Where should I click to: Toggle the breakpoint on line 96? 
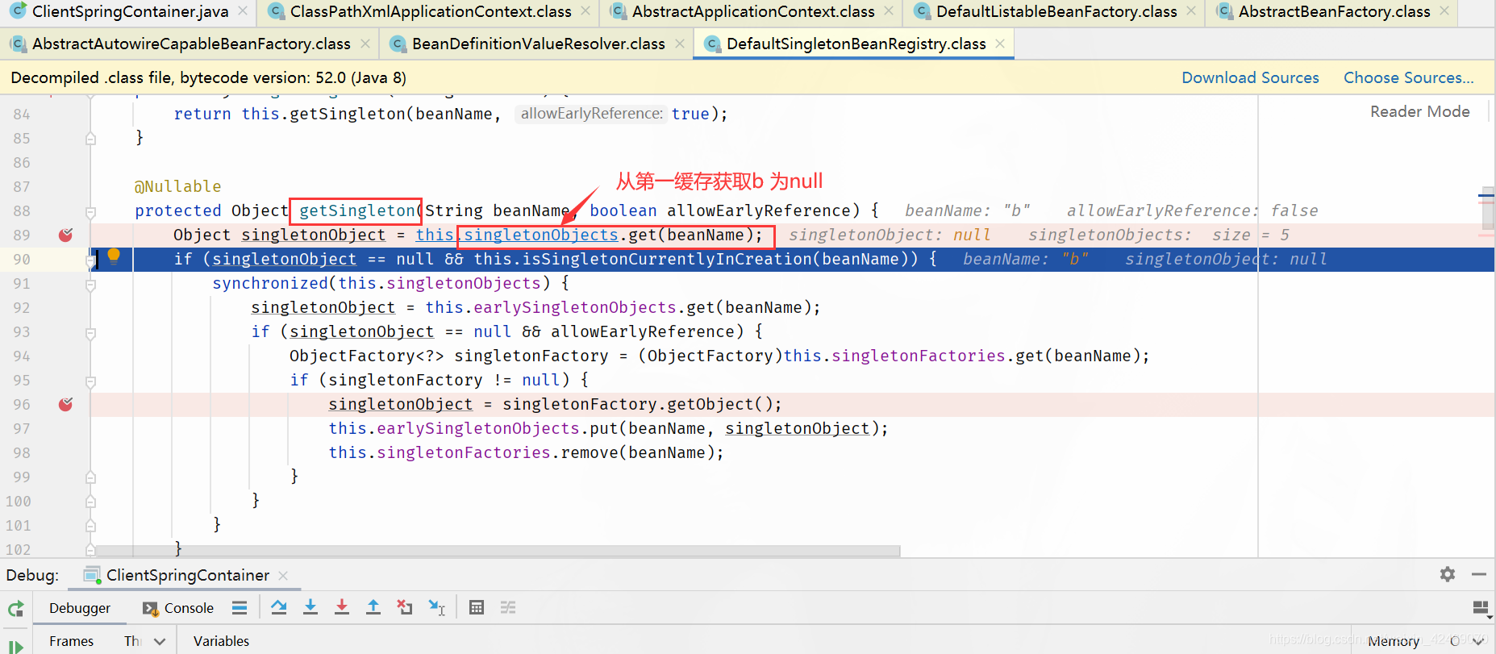(66, 404)
